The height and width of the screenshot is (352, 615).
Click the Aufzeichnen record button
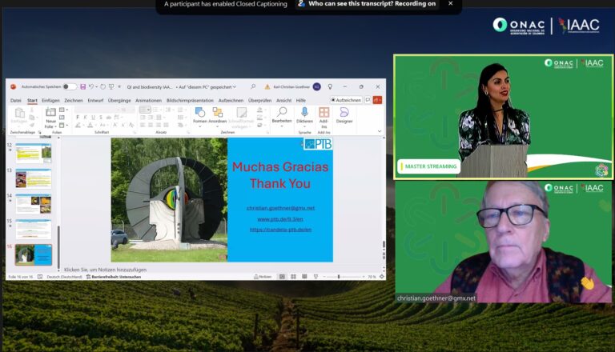point(346,100)
